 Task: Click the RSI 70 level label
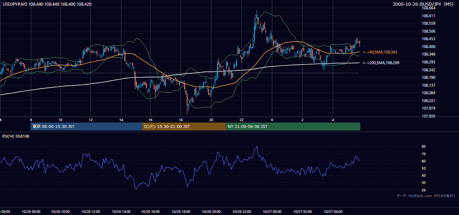(423, 154)
